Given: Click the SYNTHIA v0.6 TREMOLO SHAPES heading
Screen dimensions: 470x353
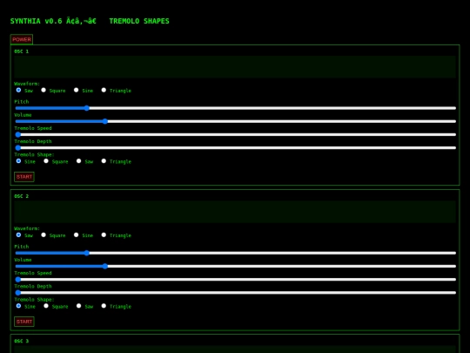Looking at the screenshot, I should pyautogui.click(x=90, y=21).
